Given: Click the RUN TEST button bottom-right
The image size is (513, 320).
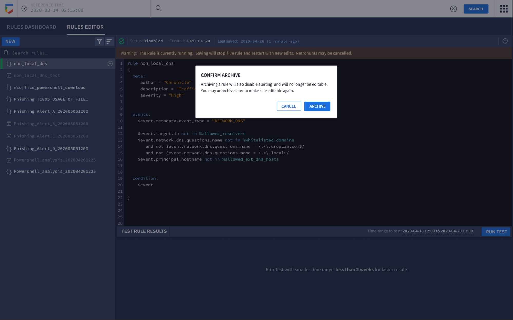Looking at the screenshot, I should click(497, 231).
